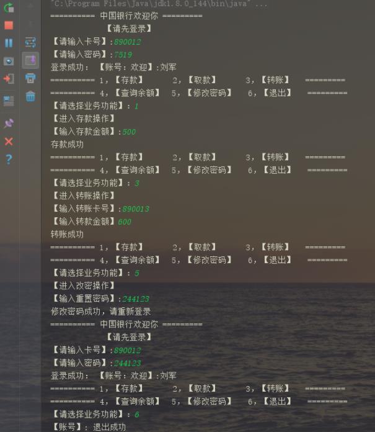This screenshot has width=375, height=432.
Task: Click the 【账号】: 退出成功 line
Action: coord(89,427)
